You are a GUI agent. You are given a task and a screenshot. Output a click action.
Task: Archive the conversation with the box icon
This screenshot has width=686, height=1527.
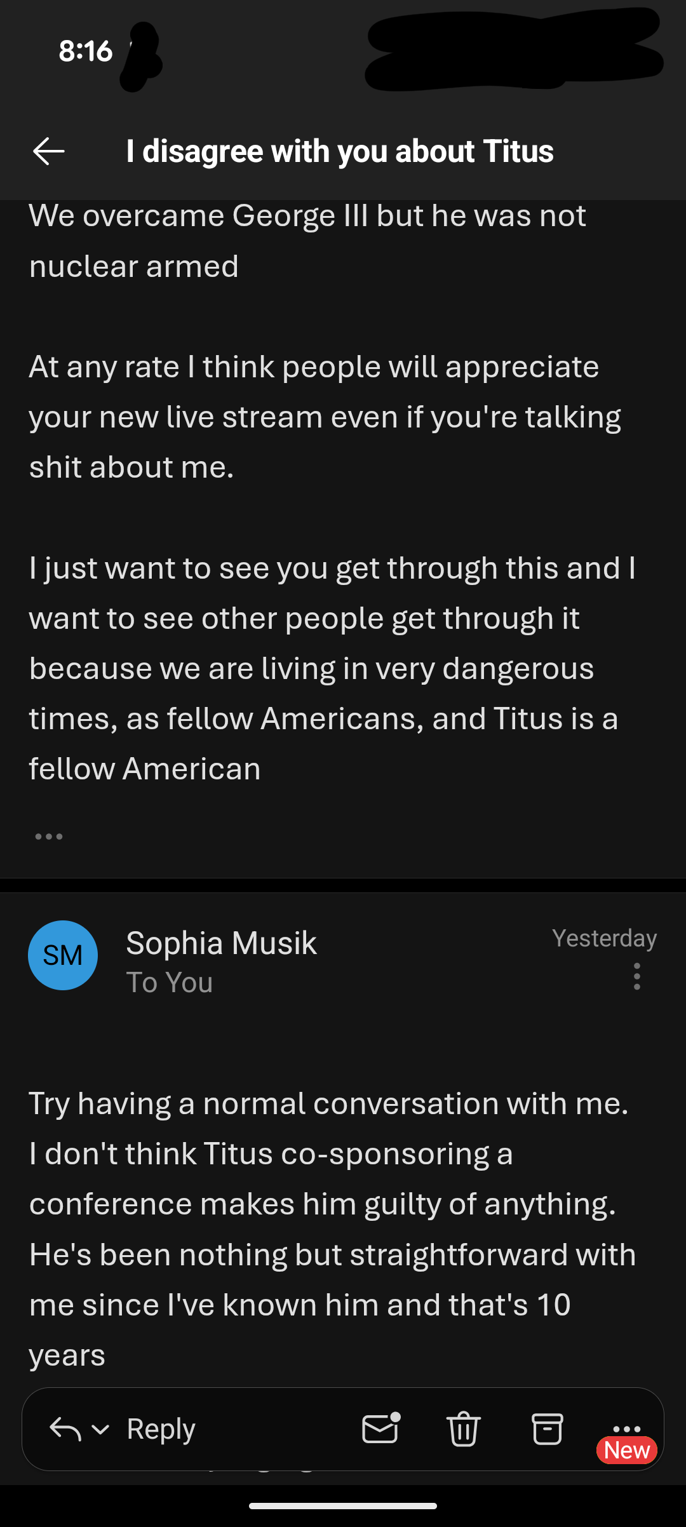pyautogui.click(x=547, y=1429)
